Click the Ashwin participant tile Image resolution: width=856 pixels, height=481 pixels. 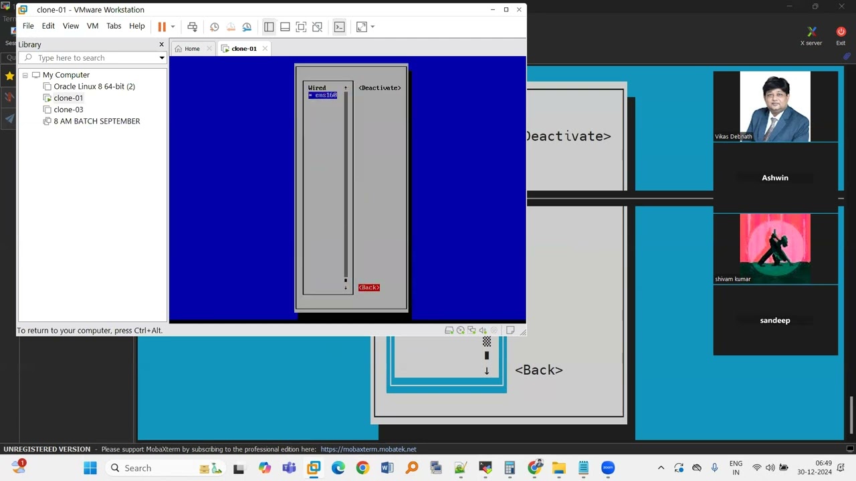(775, 178)
